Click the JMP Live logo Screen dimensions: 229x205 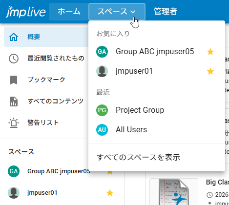pyautogui.click(x=26, y=12)
